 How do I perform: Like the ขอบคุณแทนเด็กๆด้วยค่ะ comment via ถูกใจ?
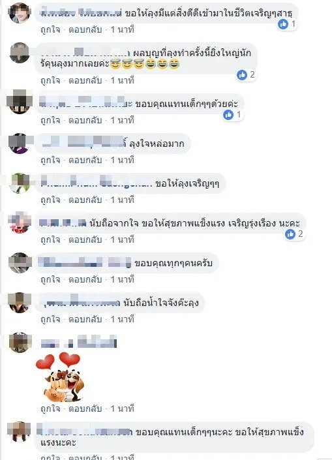[50, 120]
